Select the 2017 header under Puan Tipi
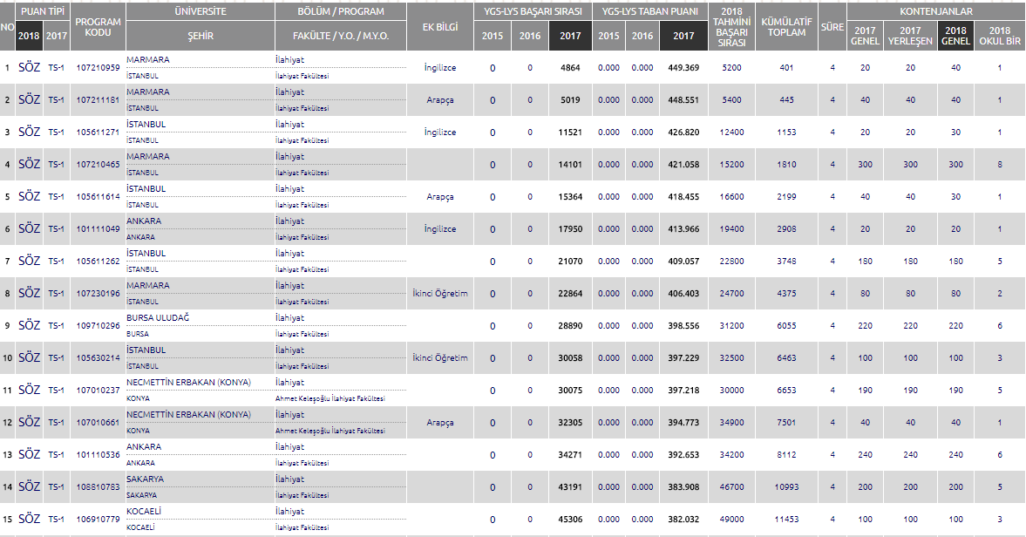Image resolution: width=1026 pixels, height=537 pixels. 56,36
